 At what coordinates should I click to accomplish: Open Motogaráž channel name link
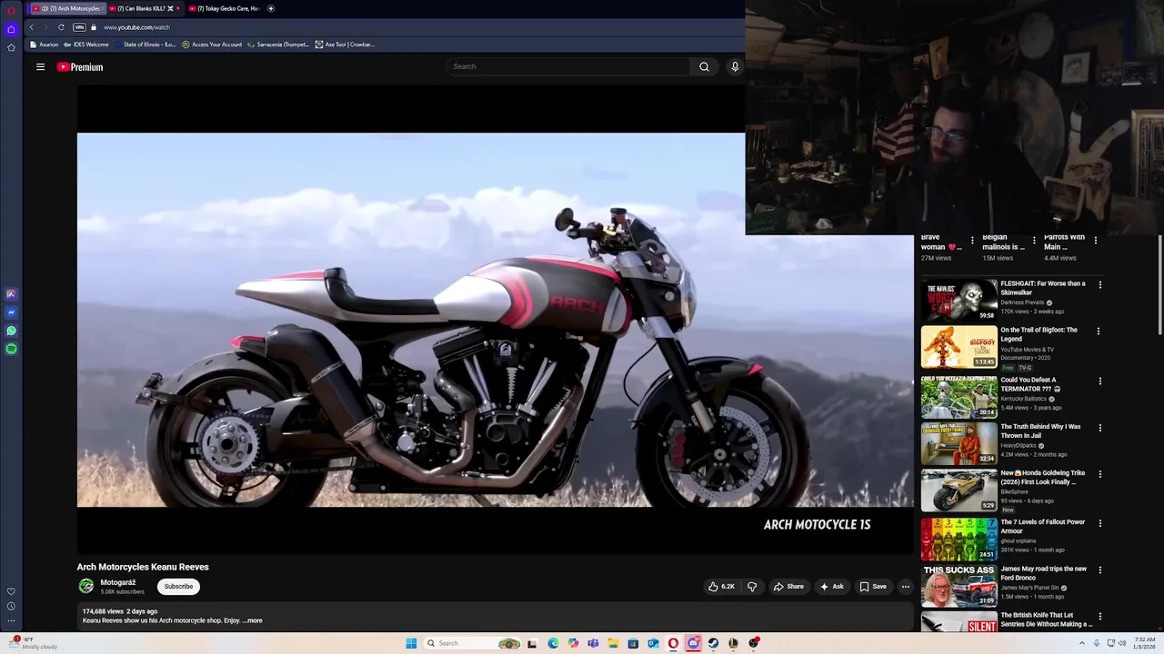[x=118, y=582]
